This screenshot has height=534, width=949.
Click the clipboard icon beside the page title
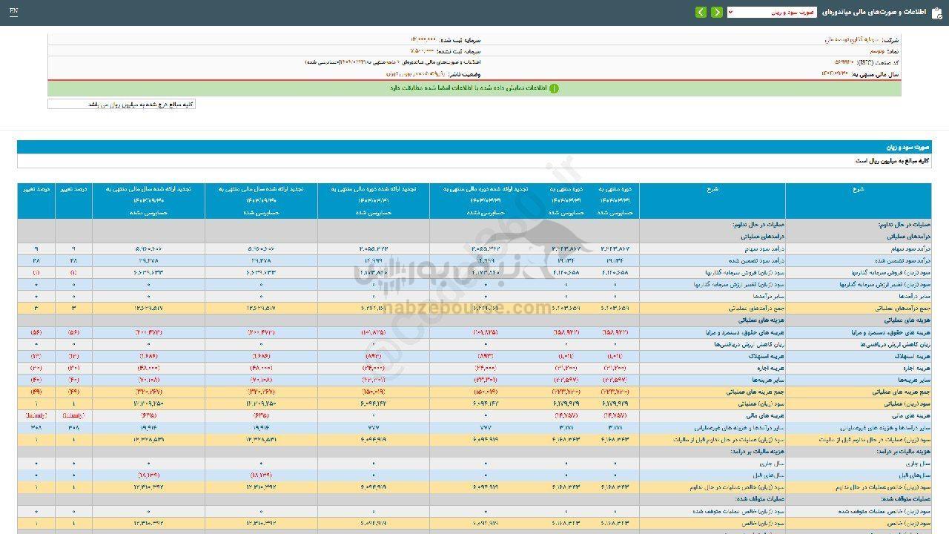click(x=936, y=12)
